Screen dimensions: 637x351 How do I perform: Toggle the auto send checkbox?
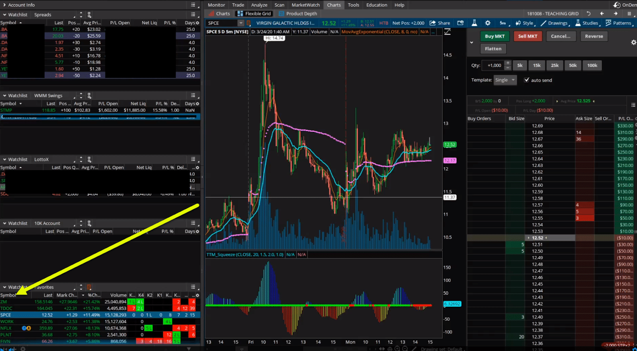527,80
